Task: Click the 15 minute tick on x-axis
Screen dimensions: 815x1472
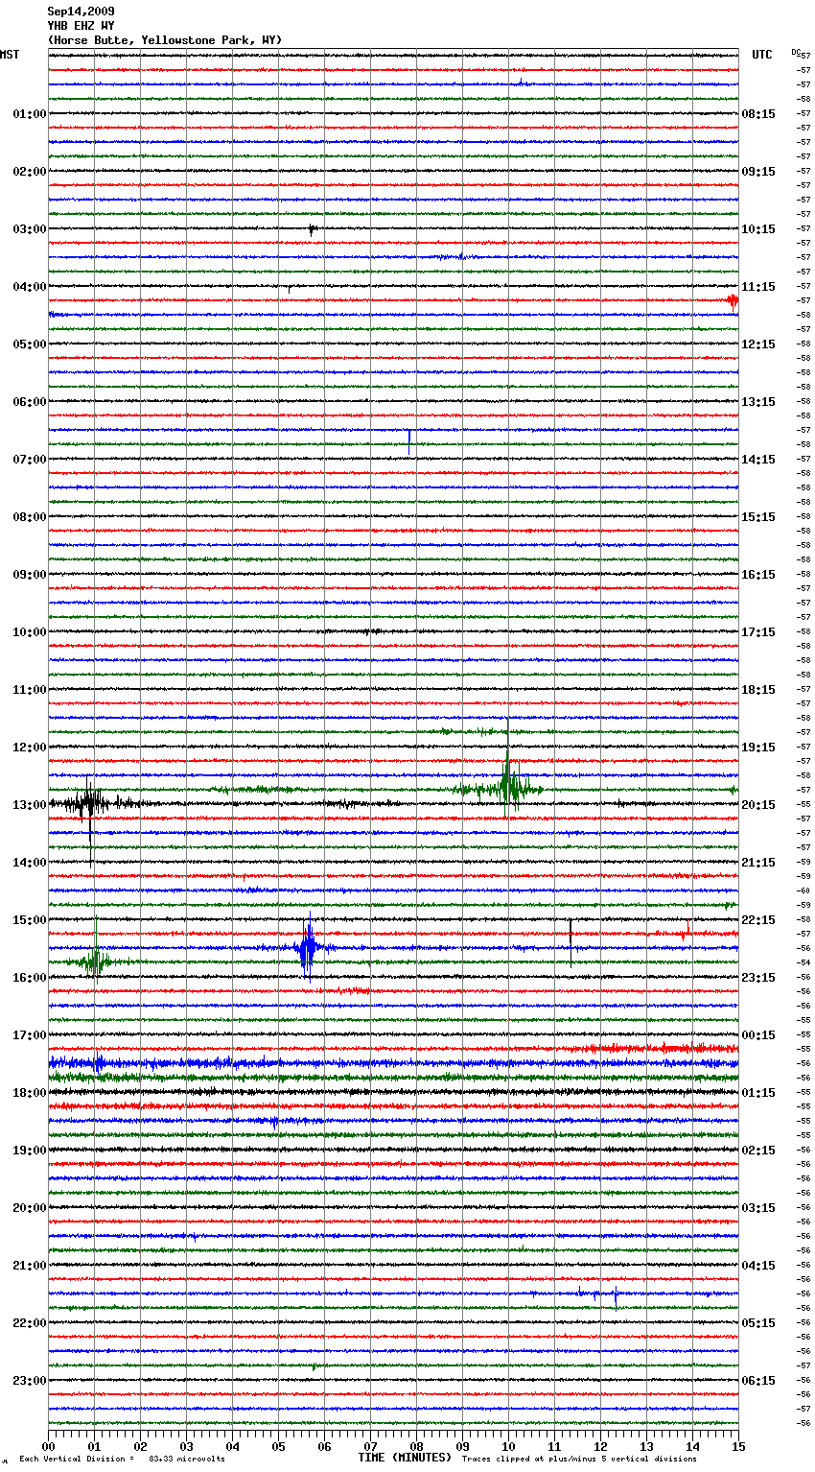Action: [738, 1446]
